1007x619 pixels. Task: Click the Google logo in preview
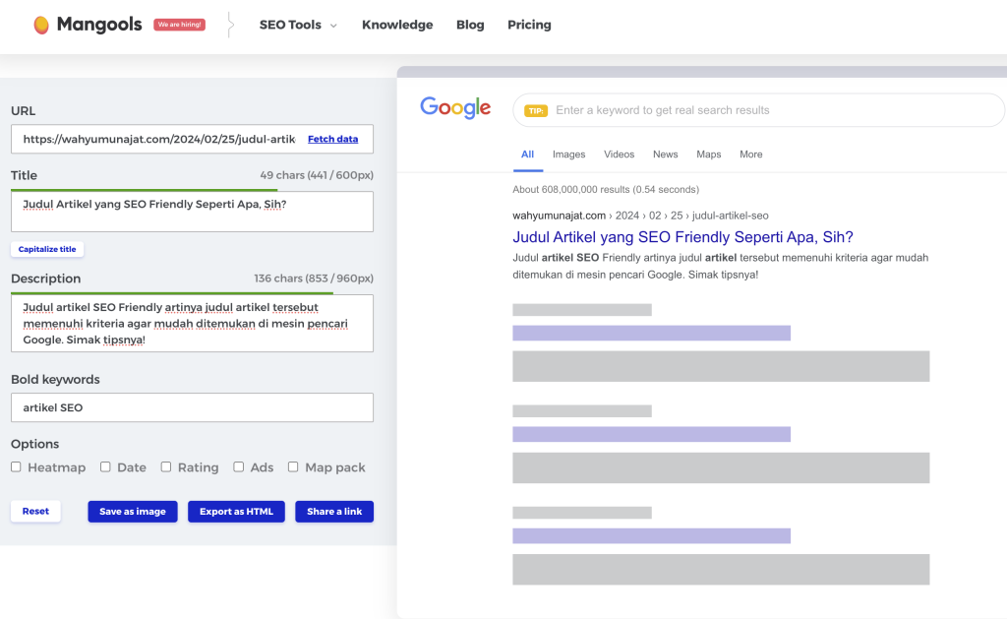pos(455,108)
